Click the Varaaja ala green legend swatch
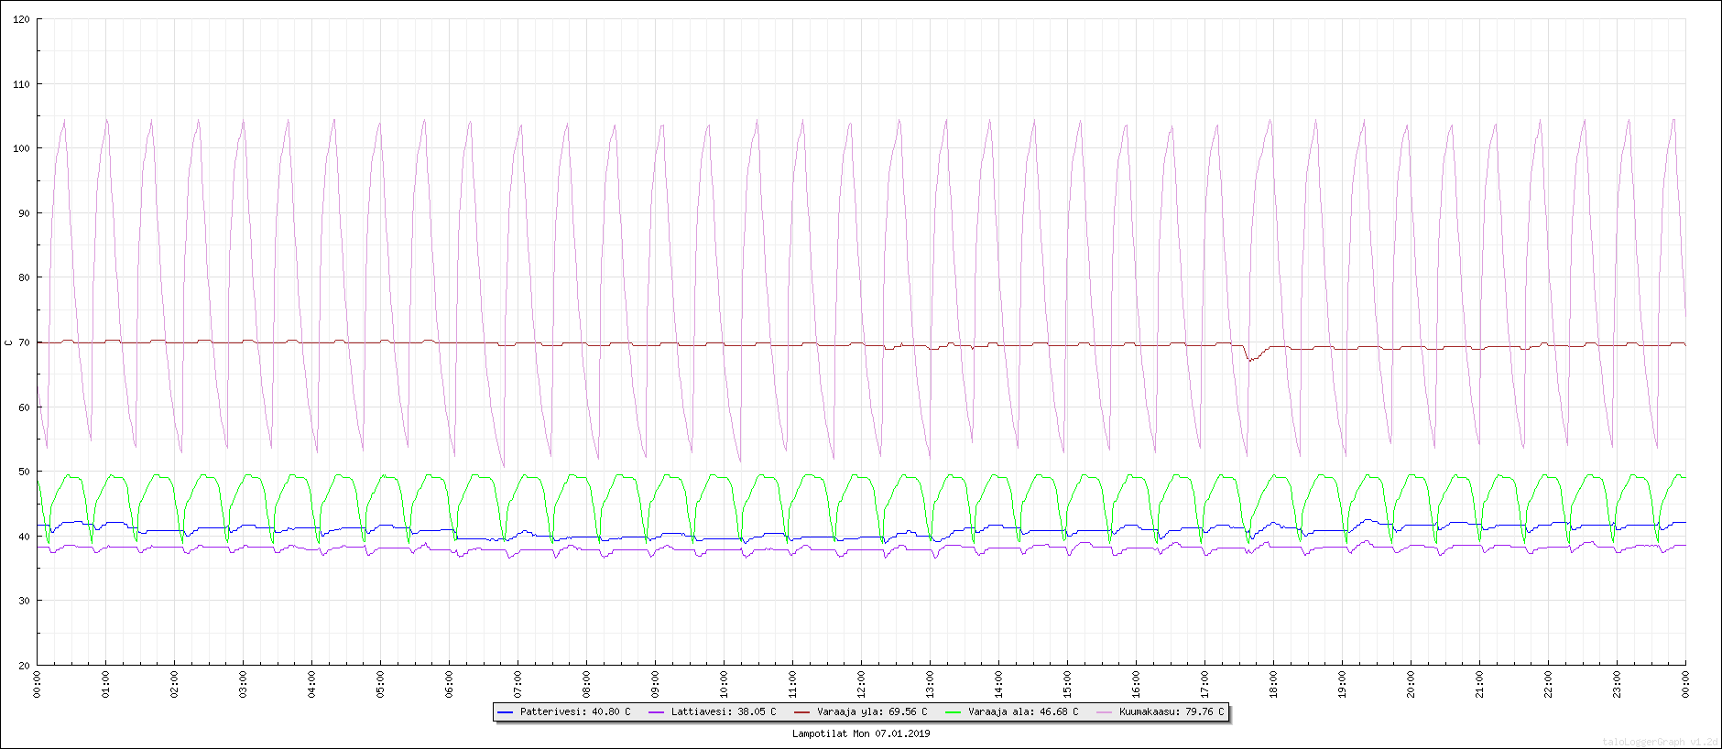This screenshot has width=1722, height=749. coord(954,711)
